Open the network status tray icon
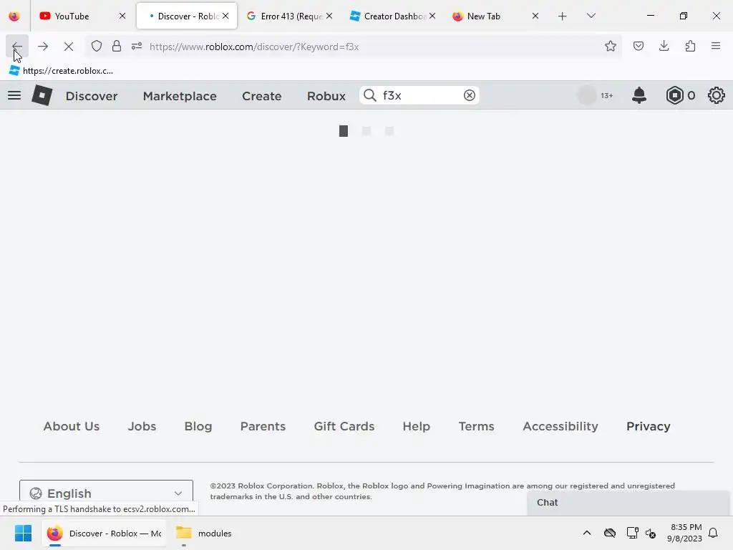Screen dimensions: 733x550 tap(633, 533)
